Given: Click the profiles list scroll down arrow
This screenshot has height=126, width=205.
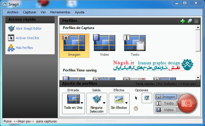Looking at the screenshot, I should 198,78.
